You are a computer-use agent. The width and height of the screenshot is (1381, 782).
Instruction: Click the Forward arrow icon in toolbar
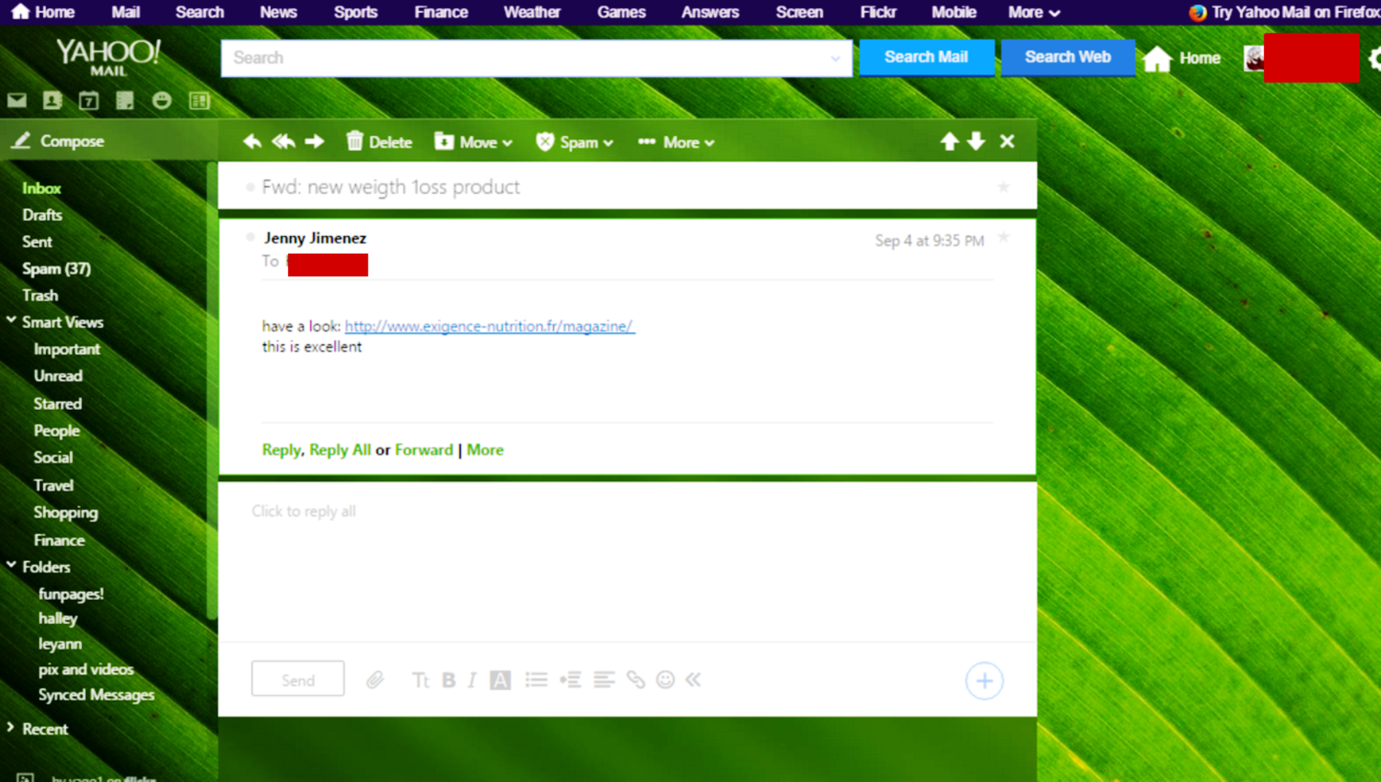coord(315,142)
